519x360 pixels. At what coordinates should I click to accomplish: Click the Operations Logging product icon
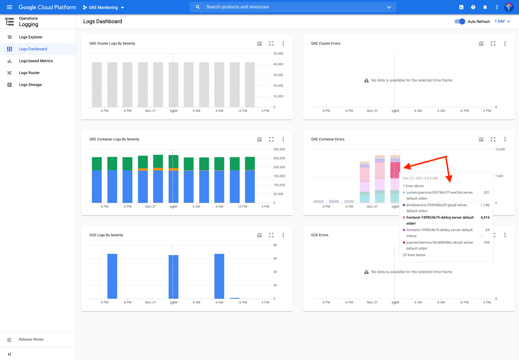coord(10,21)
